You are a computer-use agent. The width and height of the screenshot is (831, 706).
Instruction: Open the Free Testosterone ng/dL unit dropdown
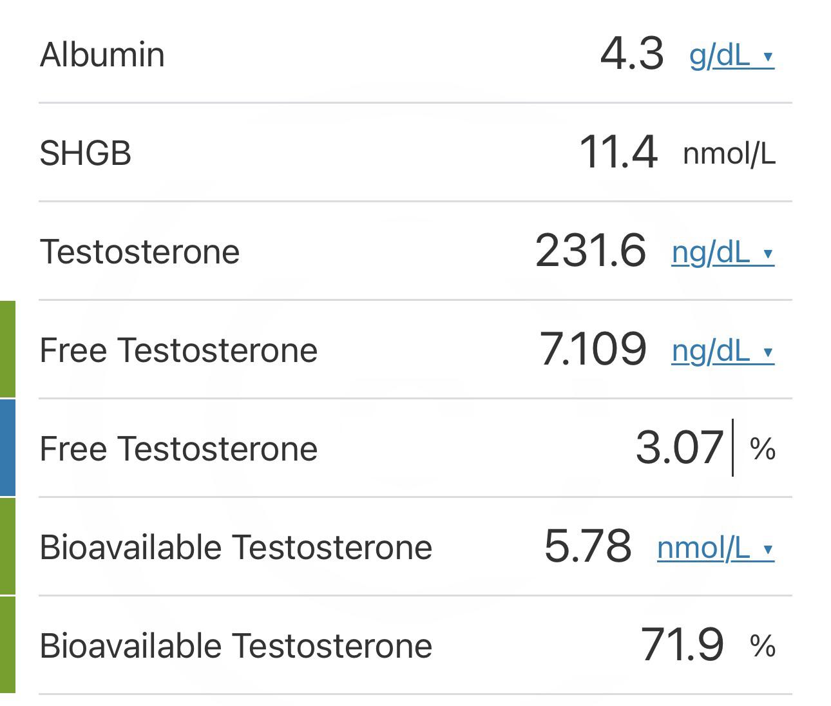point(715,352)
